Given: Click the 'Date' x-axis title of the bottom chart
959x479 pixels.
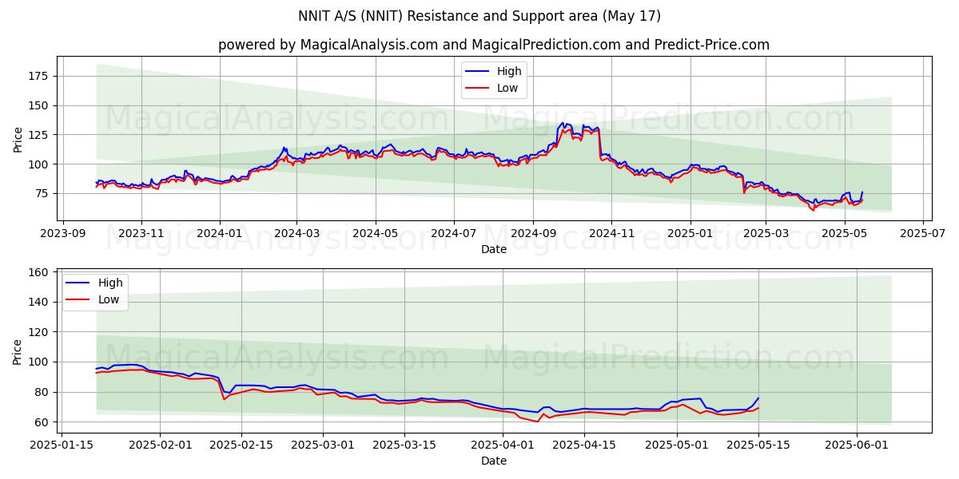Looking at the screenshot, I should (494, 461).
